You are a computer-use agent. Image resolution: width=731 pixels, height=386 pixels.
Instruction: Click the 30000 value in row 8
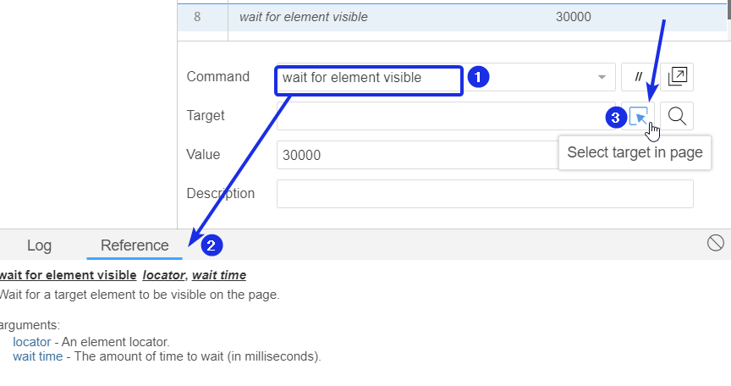[574, 17]
